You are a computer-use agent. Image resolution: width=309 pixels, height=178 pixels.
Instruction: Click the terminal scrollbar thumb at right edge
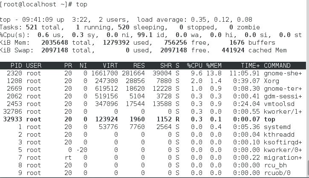[308, 168]
